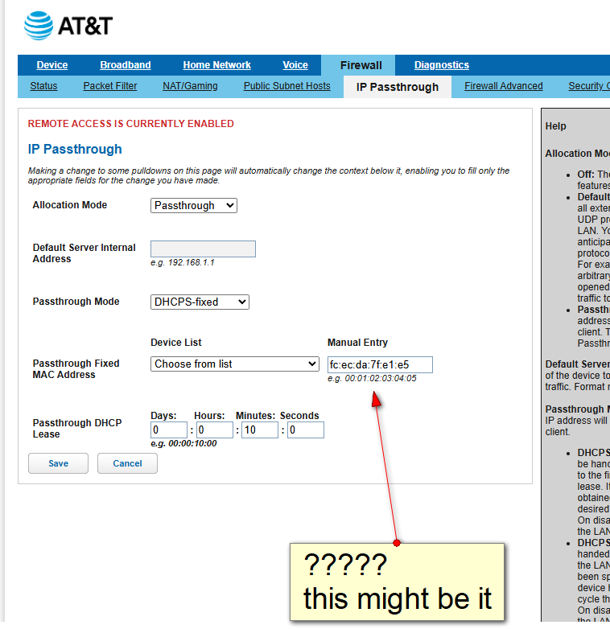
Task: Open the Voice tab
Action: pyautogui.click(x=295, y=65)
